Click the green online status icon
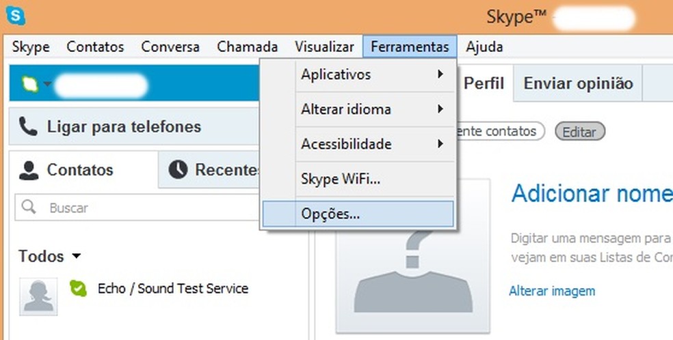This screenshot has height=340, width=673. (x=29, y=84)
